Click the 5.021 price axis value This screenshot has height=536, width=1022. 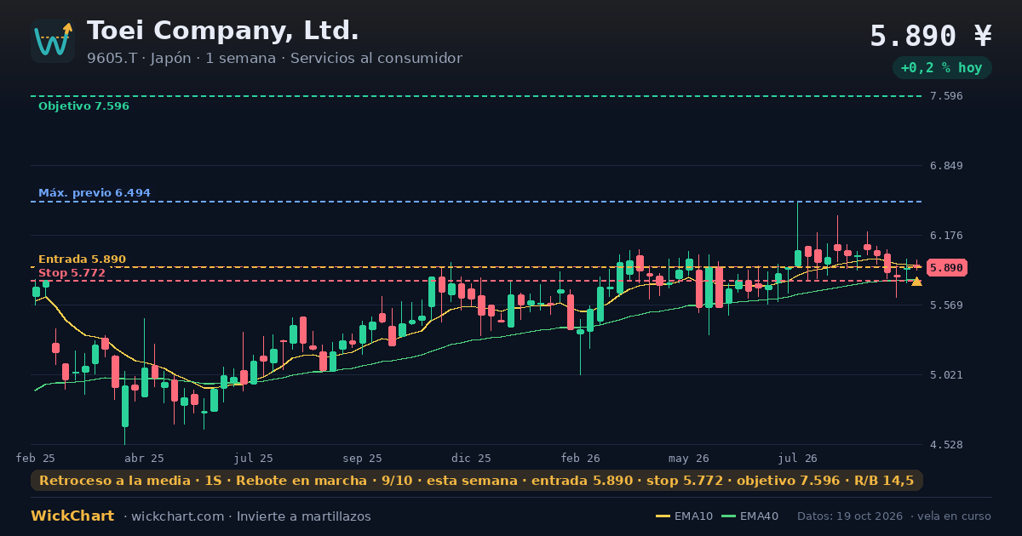(x=946, y=375)
